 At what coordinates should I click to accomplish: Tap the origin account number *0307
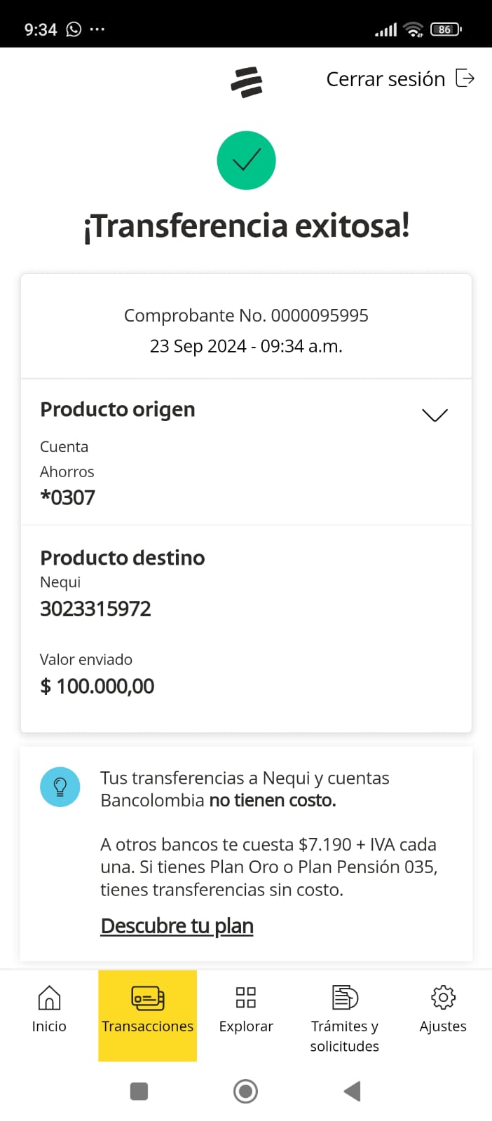pyautogui.click(x=67, y=497)
